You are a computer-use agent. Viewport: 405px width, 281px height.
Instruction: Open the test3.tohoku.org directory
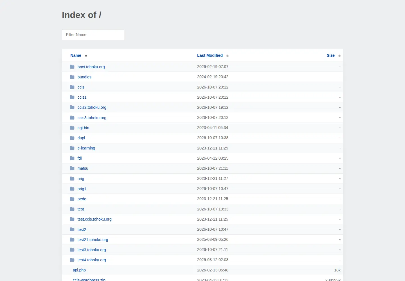click(92, 250)
